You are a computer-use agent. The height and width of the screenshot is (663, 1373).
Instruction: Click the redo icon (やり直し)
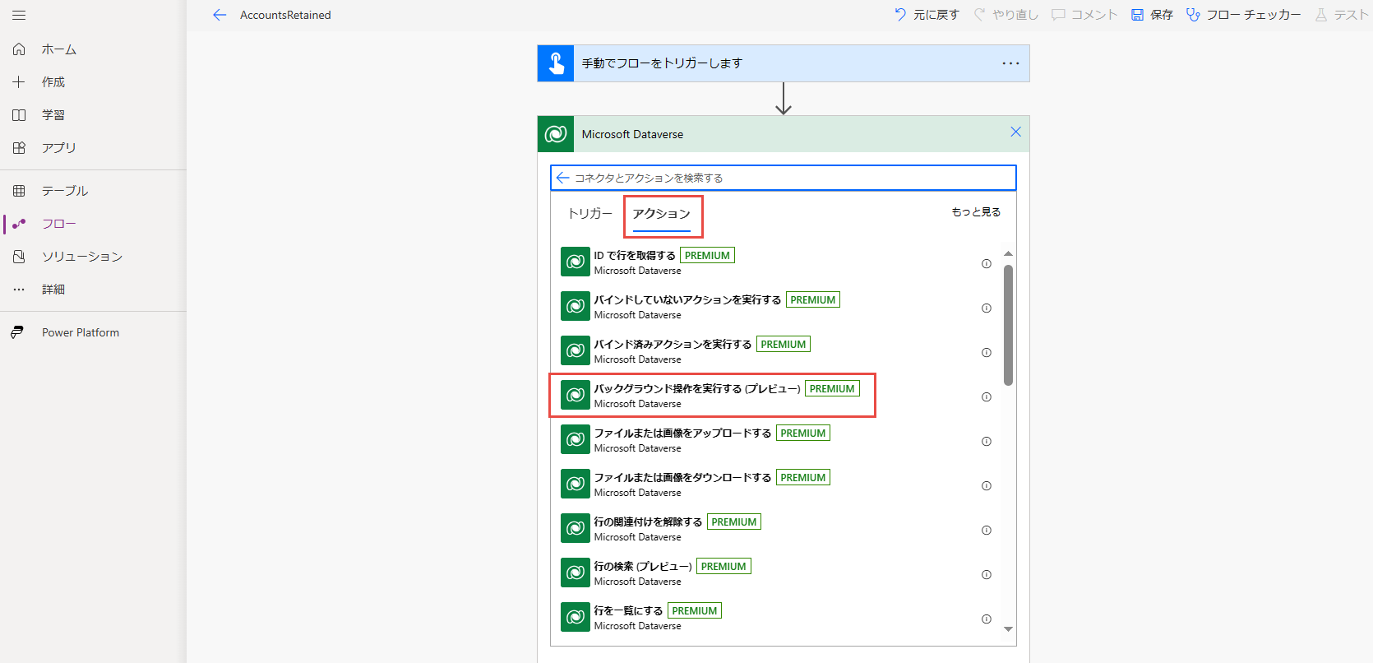click(979, 15)
